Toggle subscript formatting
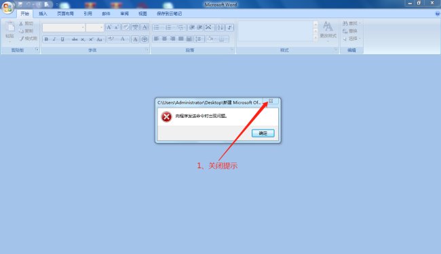This screenshot has height=254, width=441. click(83, 39)
